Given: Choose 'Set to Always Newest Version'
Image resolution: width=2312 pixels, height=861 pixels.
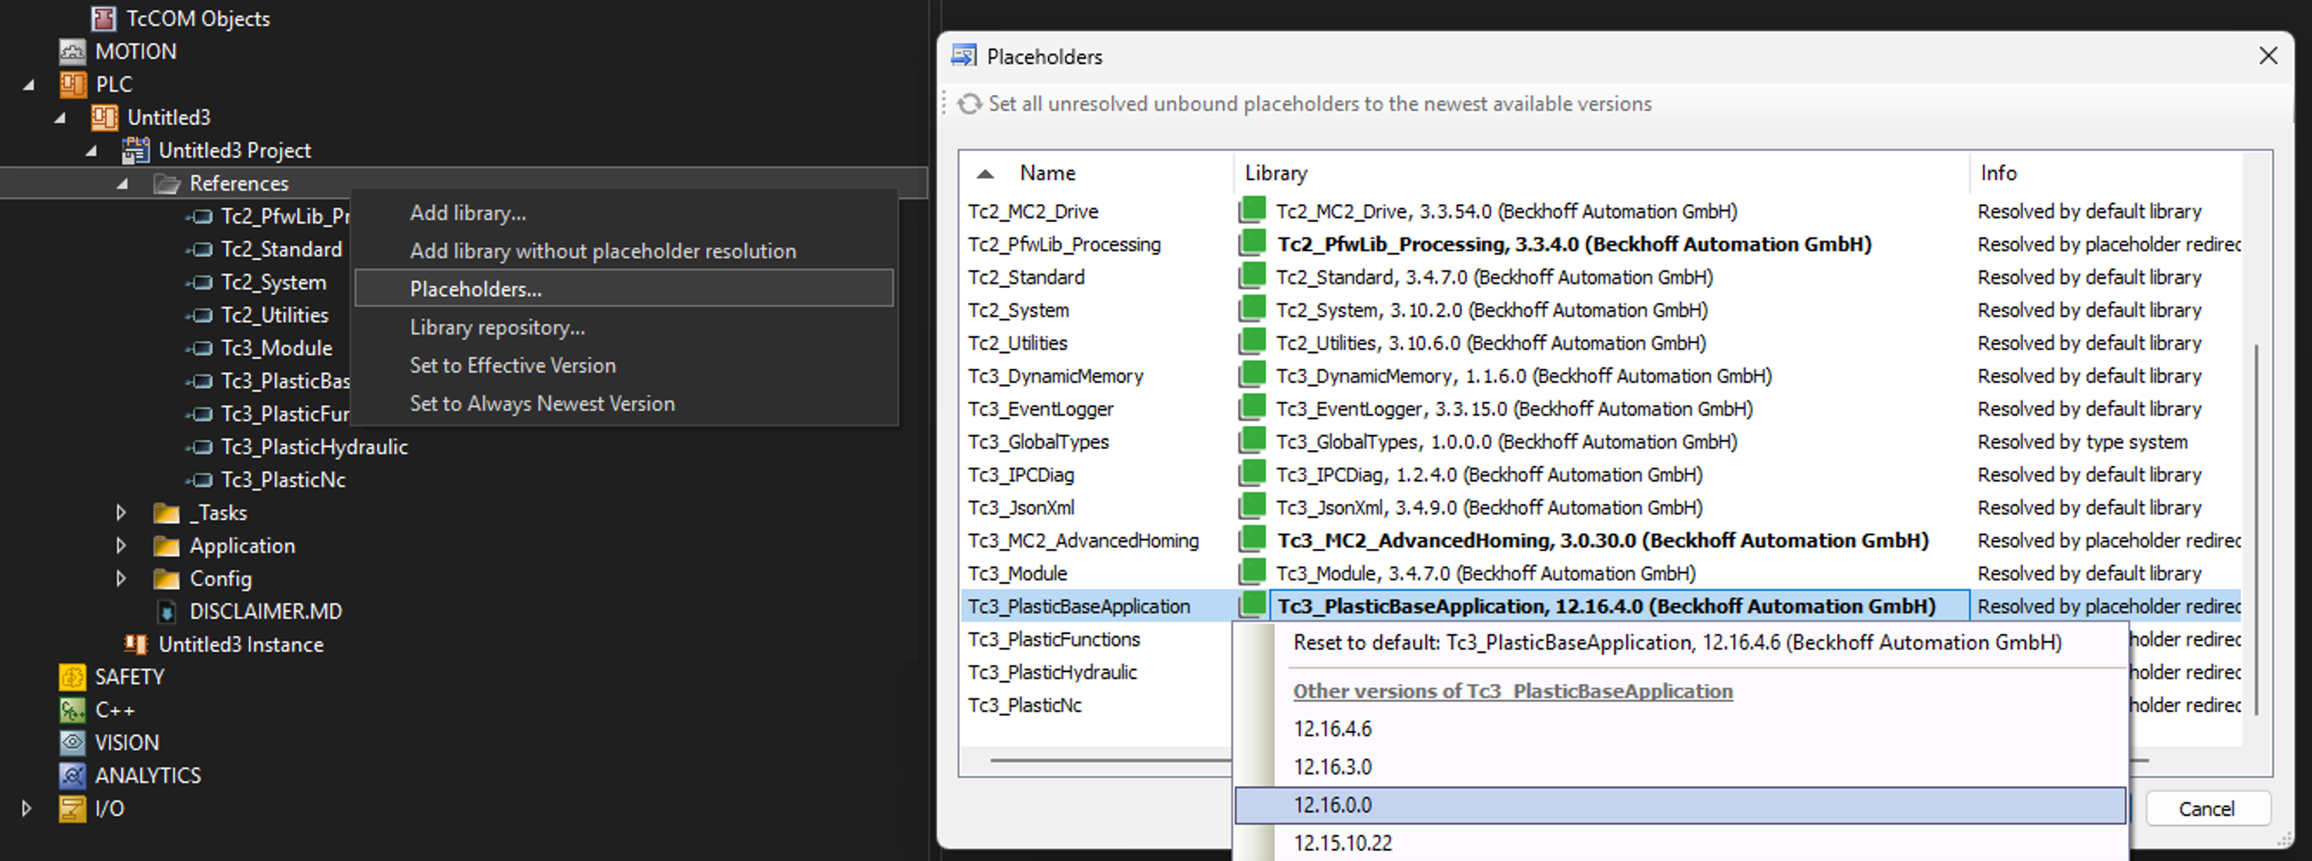Looking at the screenshot, I should pyautogui.click(x=624, y=403).
